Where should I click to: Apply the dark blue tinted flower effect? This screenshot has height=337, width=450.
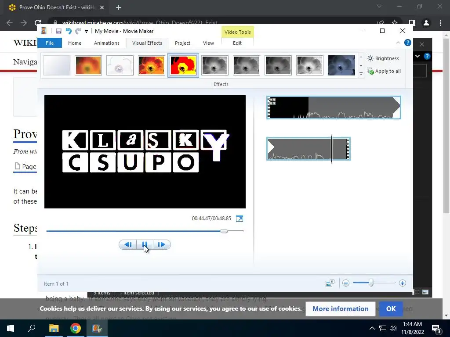pyautogui.click(x=341, y=65)
